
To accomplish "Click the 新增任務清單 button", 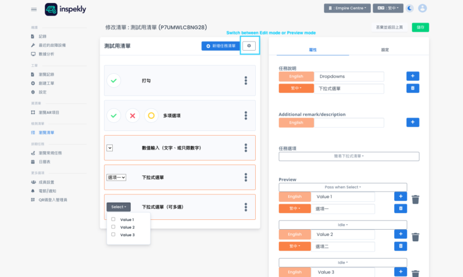I will click(x=219, y=46).
